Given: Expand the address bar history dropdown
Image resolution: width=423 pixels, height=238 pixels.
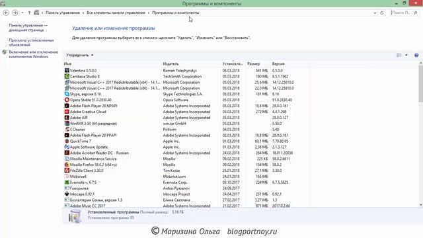Looking at the screenshot, I should 375,13.
